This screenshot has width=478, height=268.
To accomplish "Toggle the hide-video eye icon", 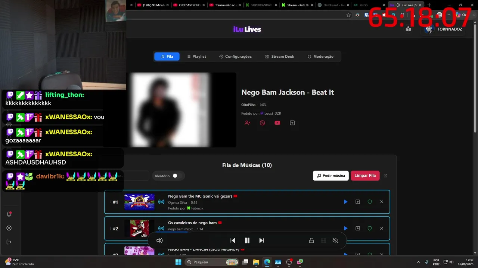I will tap(335, 240).
